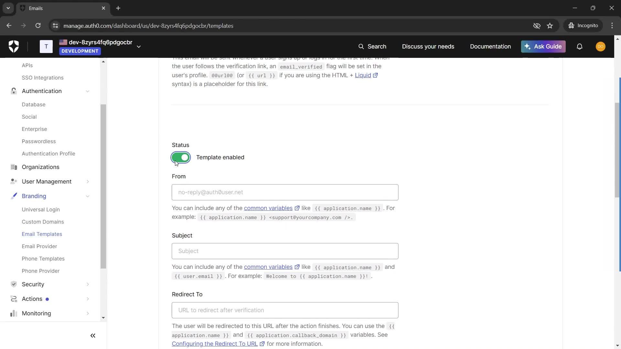The height and width of the screenshot is (349, 621).
Task: Open SSO Integrations in sidebar
Action: click(43, 78)
